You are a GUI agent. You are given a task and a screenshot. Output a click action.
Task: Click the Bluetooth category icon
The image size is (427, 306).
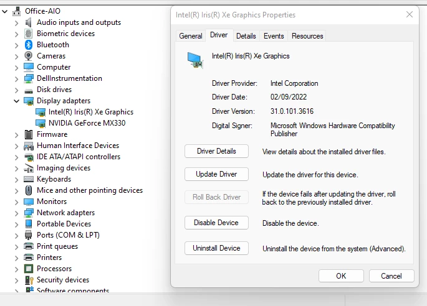coord(28,45)
